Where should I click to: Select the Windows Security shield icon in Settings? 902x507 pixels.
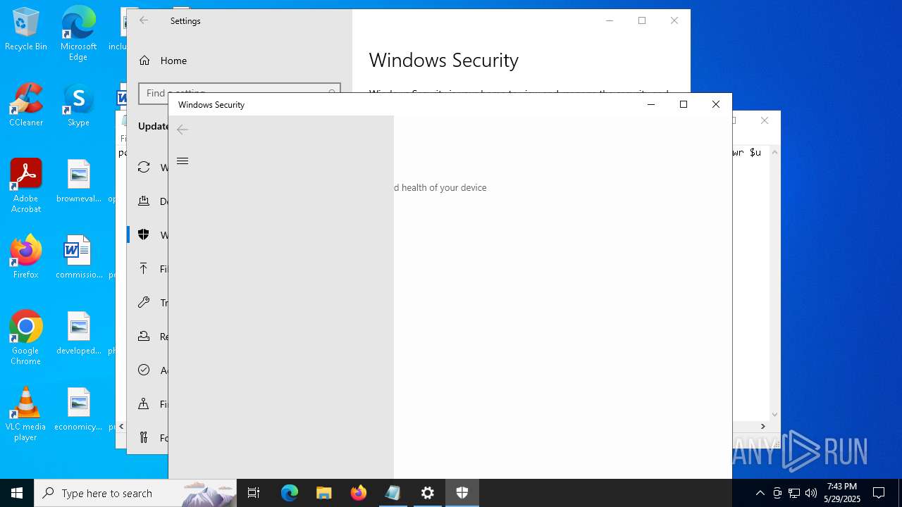click(x=144, y=234)
